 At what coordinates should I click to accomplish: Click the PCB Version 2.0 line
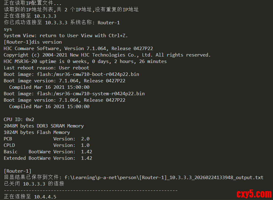click(46, 139)
